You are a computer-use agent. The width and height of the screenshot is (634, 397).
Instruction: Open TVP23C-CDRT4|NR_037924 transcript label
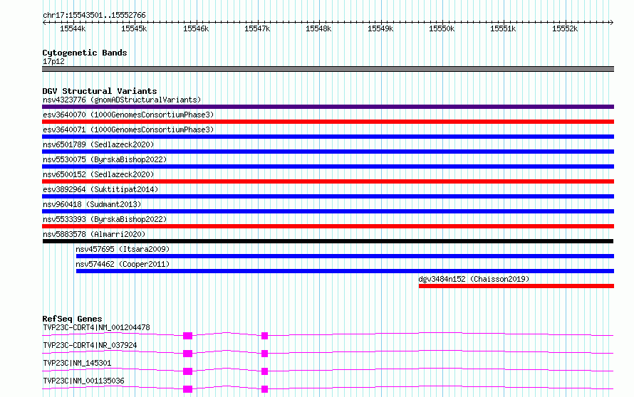[90, 345]
